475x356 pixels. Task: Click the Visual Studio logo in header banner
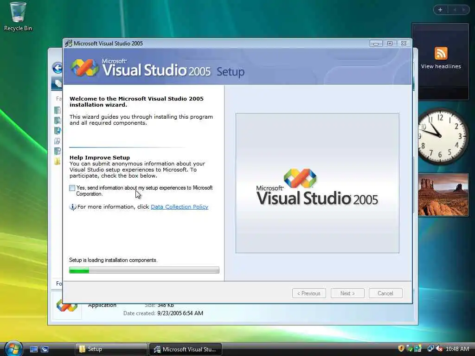pyautogui.click(x=84, y=68)
